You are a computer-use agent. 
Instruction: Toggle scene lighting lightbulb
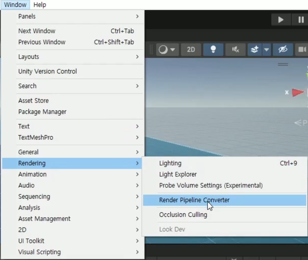213,50
